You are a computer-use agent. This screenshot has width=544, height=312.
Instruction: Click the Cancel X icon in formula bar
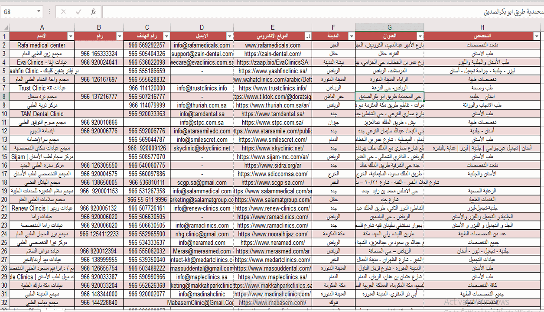tap(63, 12)
